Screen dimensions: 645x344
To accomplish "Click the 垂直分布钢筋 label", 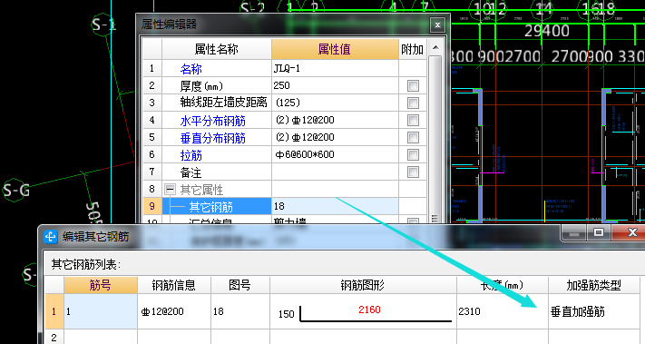I will pyautogui.click(x=213, y=138).
